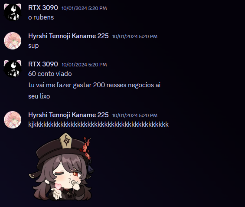
Task: Select the message 'o rubens'
Action: point(41,17)
